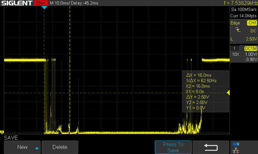This screenshot has width=258, height=154.
Task: Open the New save dropdown button
Action: coord(22,147)
